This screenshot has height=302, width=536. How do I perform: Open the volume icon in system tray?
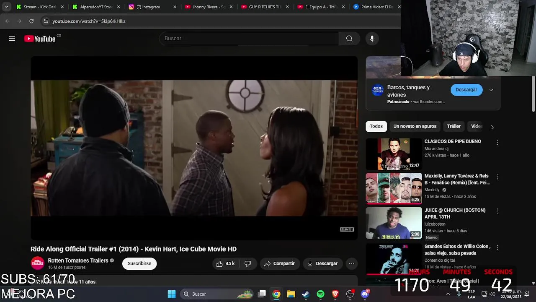492,294
